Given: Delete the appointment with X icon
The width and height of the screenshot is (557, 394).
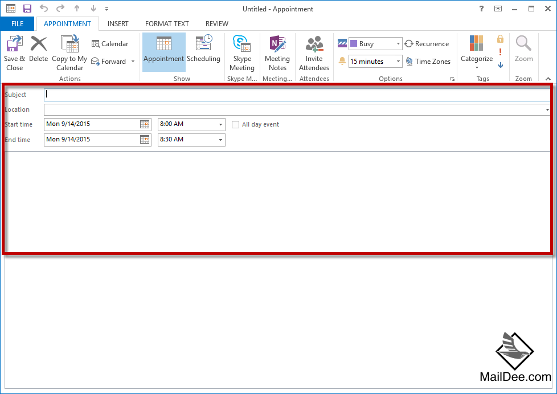Looking at the screenshot, I should point(38,48).
